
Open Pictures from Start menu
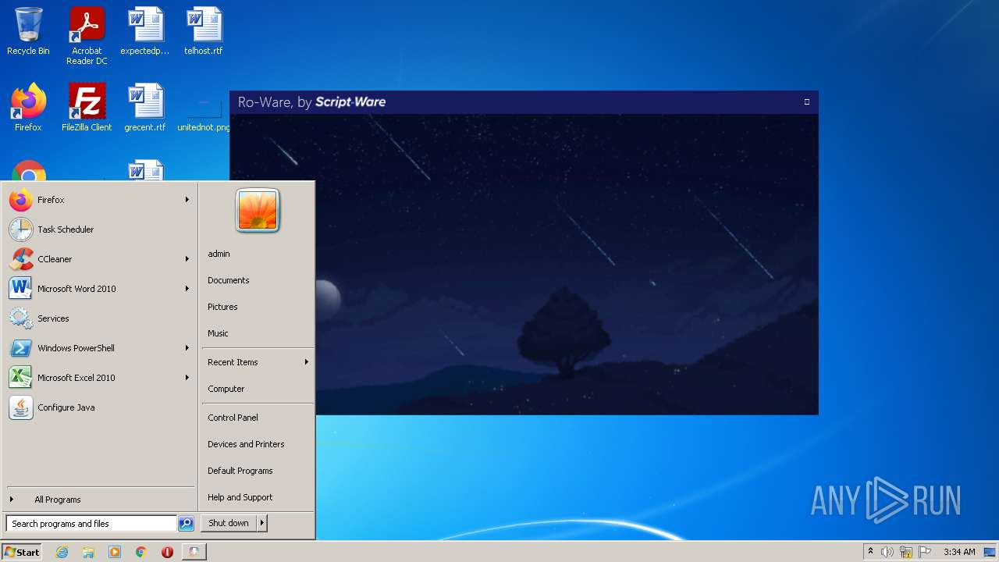coord(258,307)
